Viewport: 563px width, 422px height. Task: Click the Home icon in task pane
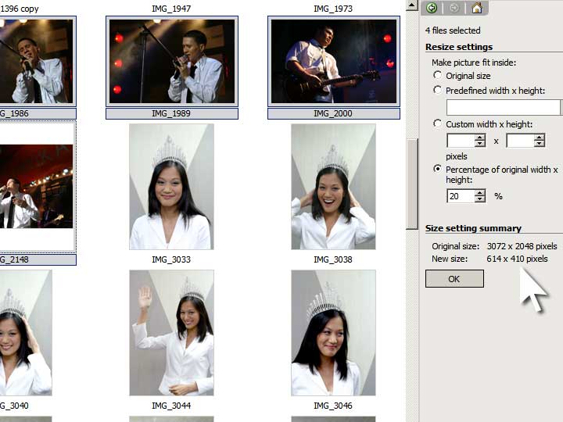[x=476, y=9]
